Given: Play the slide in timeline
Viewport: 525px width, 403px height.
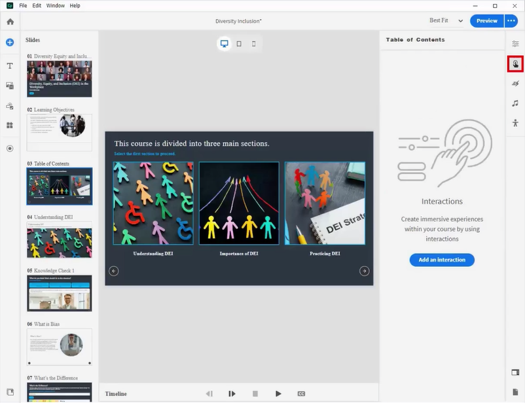Looking at the screenshot, I should point(278,394).
